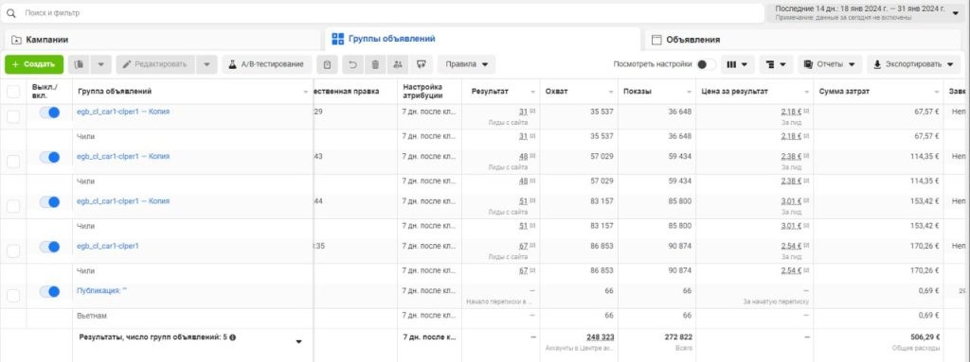
Task: Open the Копия ad set link with 31 results
Action: coord(123,112)
